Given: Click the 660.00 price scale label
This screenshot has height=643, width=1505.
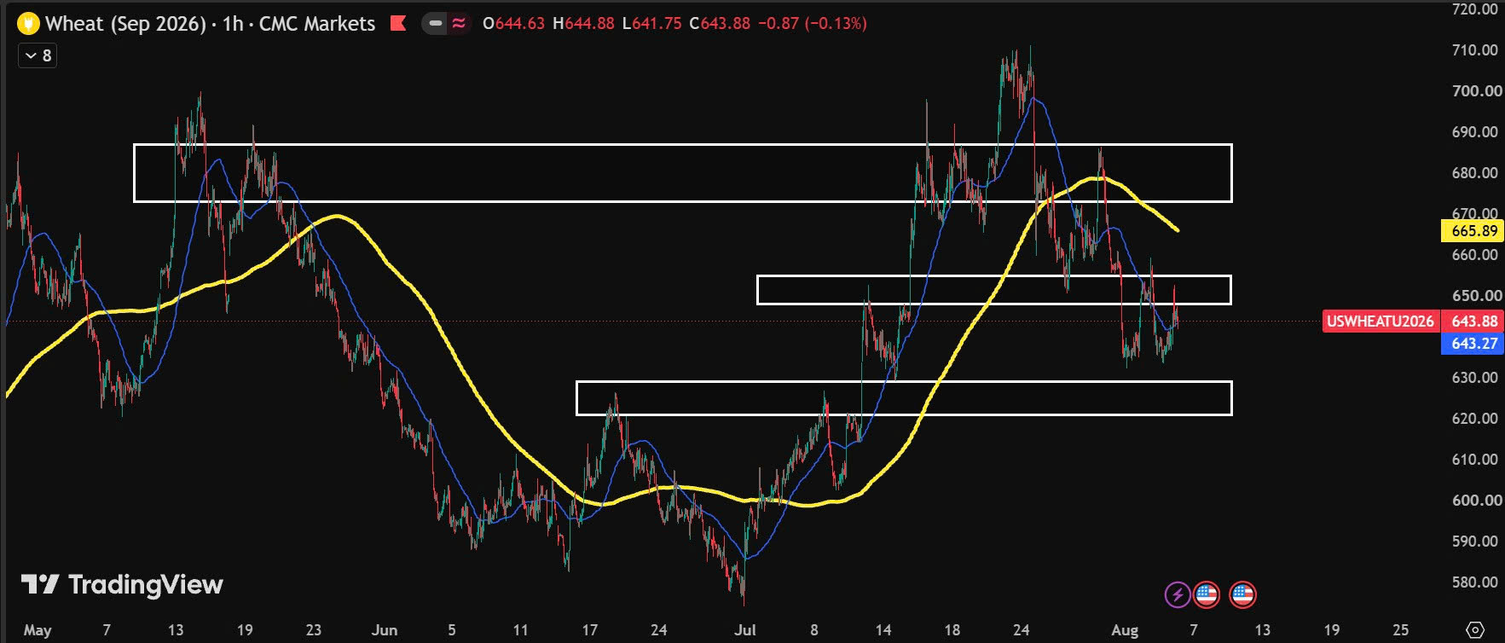Looking at the screenshot, I should (x=1474, y=255).
